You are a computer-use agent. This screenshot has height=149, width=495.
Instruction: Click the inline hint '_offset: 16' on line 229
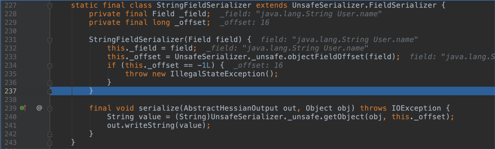pos(245,23)
